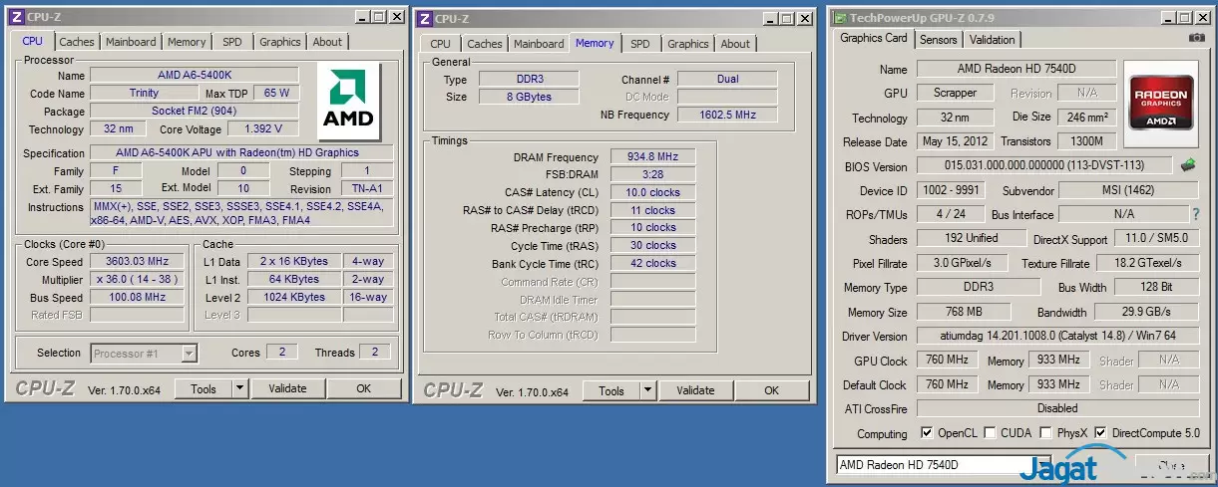The image size is (1218, 487).
Task: Switch to the Sensors tab in GPU-Z
Action: tap(938, 40)
